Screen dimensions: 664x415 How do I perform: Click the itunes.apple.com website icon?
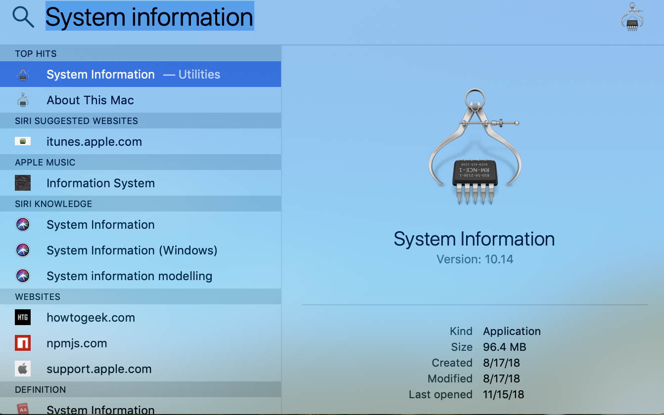23,141
